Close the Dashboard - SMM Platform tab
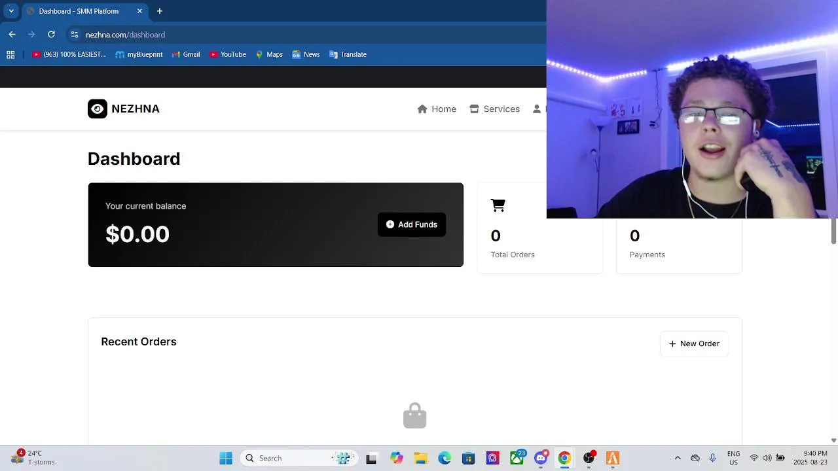 (x=139, y=11)
